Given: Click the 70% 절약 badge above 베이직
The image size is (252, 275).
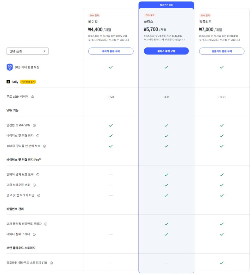Looking at the screenshot, I should point(94,15).
